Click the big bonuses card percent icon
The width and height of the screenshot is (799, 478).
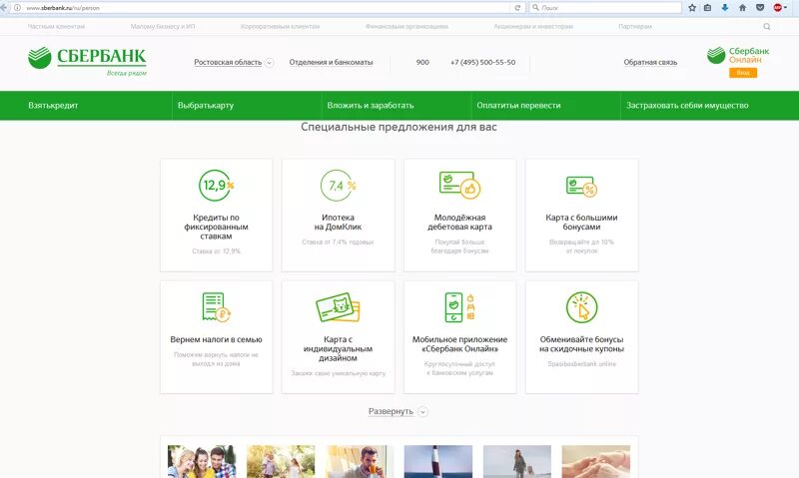tap(581, 187)
